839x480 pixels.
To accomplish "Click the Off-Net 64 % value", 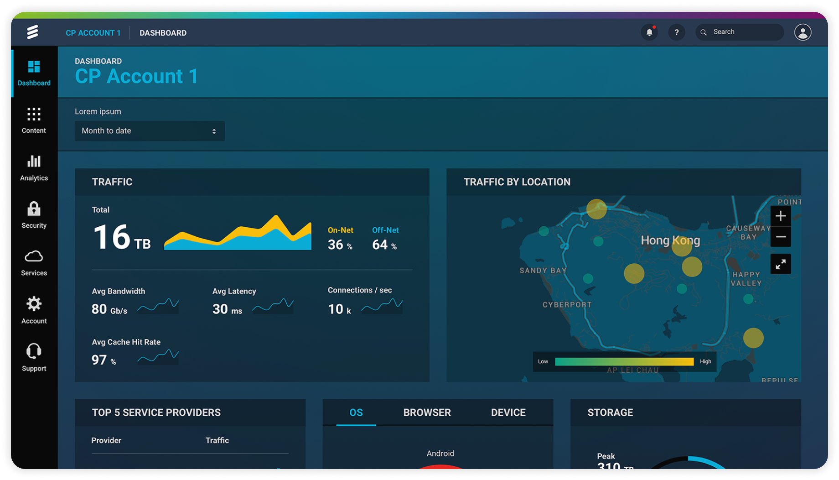I will pos(384,245).
